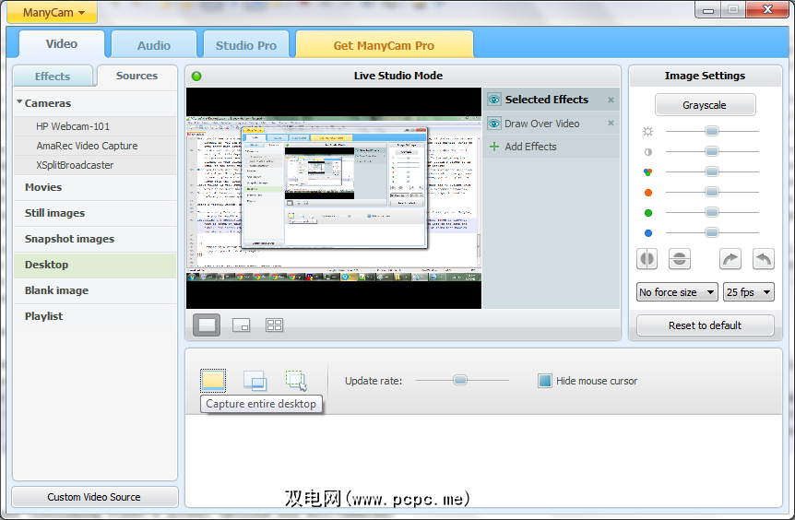This screenshot has height=520, width=795.
Task: Remove the Draw Over Video effect
Action: (x=611, y=124)
